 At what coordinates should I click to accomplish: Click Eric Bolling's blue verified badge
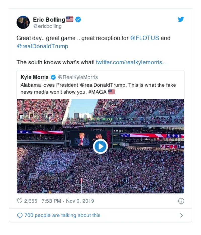coord(78,19)
